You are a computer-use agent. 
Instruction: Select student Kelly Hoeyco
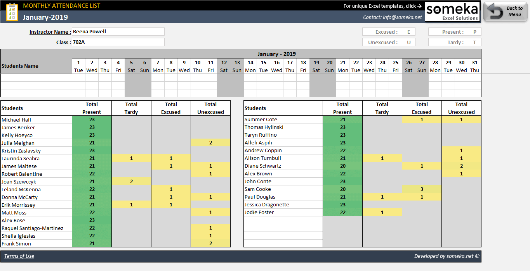[x=36, y=135]
